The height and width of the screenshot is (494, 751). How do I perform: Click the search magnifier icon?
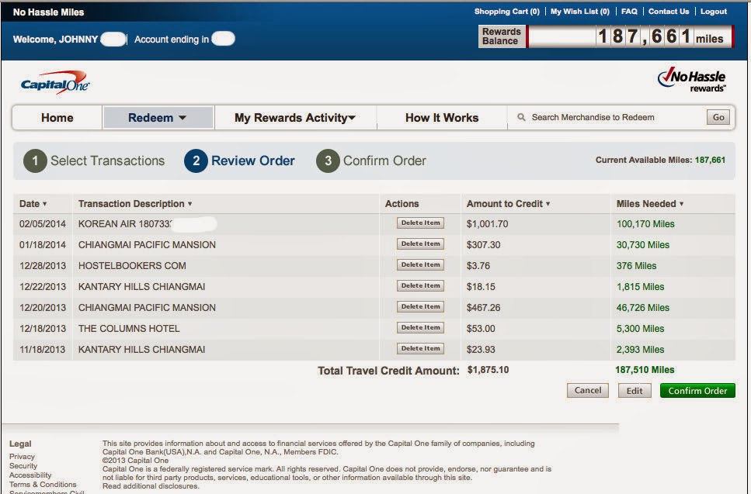point(521,117)
